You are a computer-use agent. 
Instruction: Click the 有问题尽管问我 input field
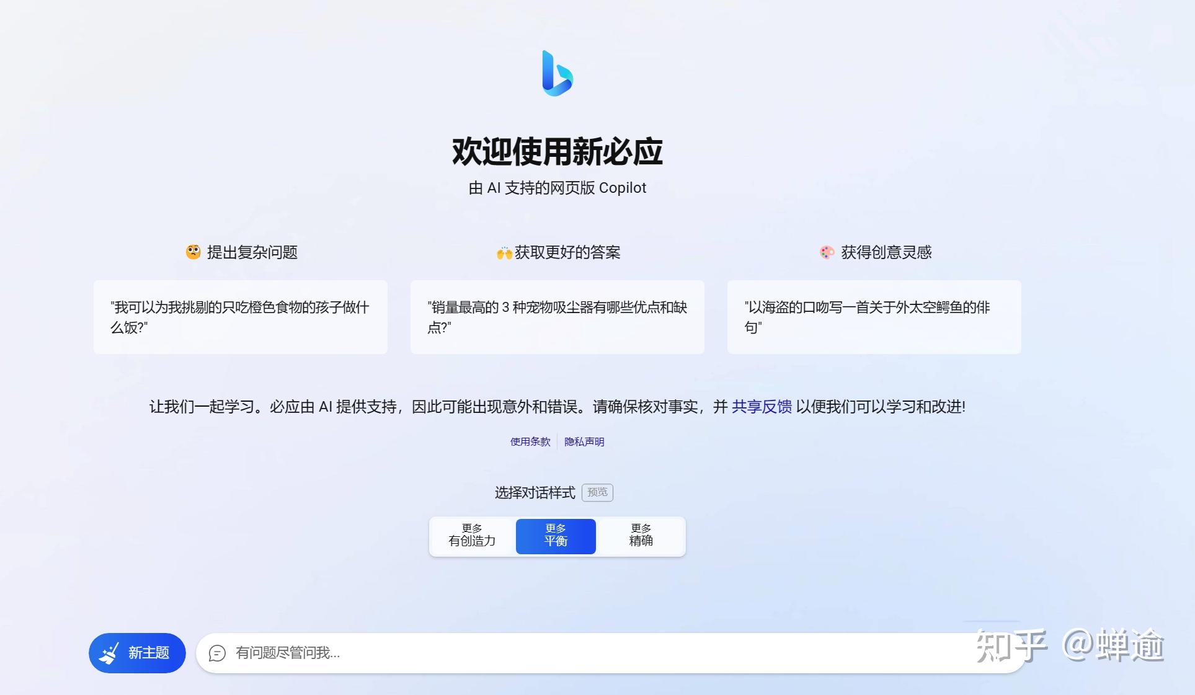[434, 653]
